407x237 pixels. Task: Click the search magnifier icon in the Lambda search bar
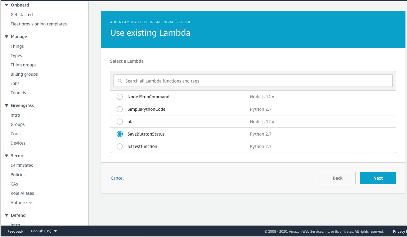(x=120, y=81)
